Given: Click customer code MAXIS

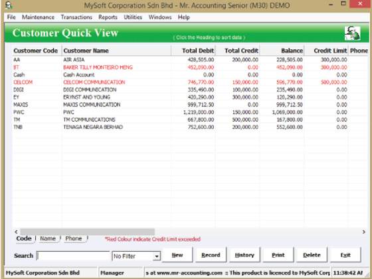Looking at the screenshot, I should pyautogui.click(x=21, y=105).
